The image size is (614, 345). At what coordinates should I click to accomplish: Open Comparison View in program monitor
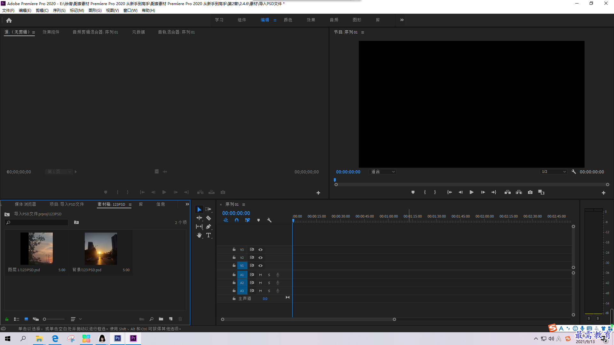(541, 192)
